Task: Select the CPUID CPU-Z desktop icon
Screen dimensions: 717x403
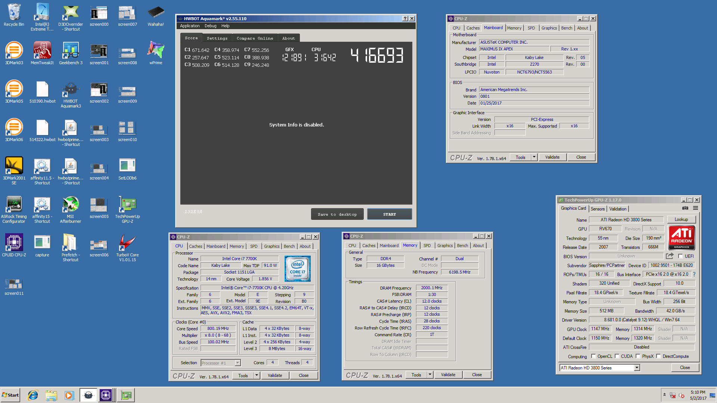Action: [14, 245]
